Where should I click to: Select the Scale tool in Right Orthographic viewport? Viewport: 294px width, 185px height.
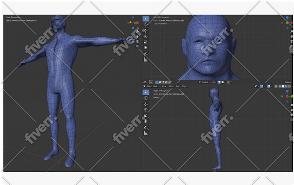click(146, 116)
